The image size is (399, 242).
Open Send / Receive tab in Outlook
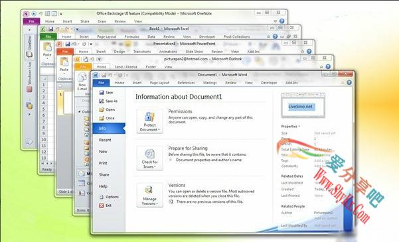(126, 67)
